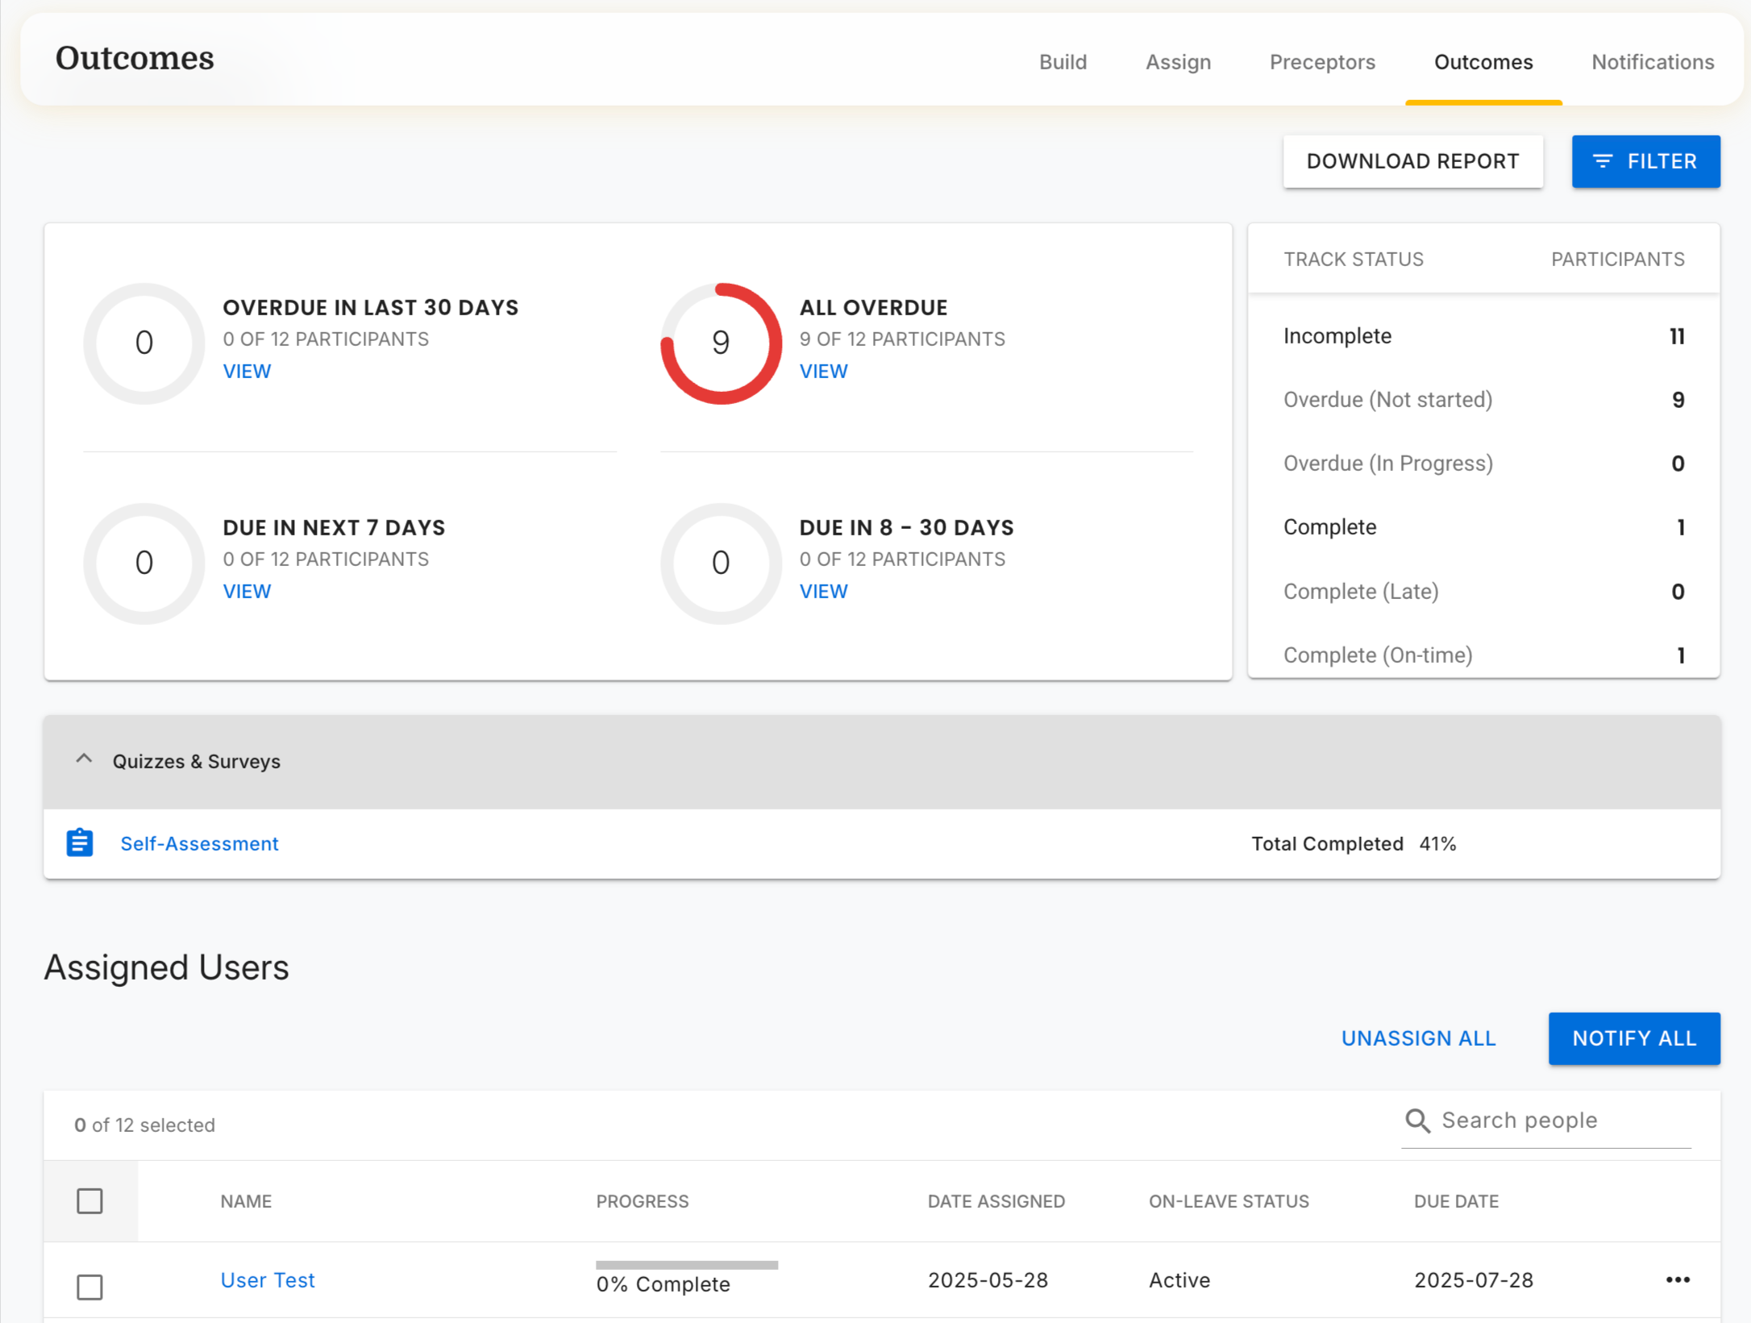The height and width of the screenshot is (1323, 1751).
Task: Sort by the Progress column header
Action: 642,1200
